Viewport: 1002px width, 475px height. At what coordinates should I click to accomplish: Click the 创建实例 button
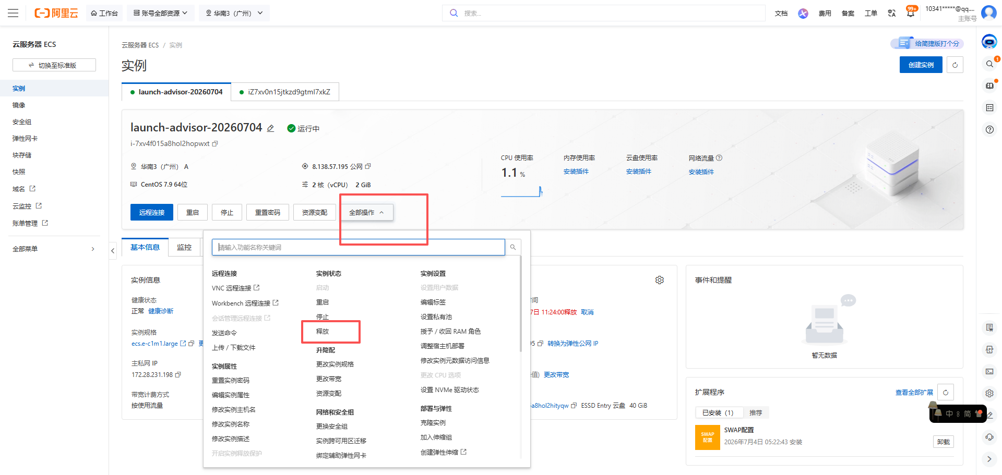tap(921, 65)
